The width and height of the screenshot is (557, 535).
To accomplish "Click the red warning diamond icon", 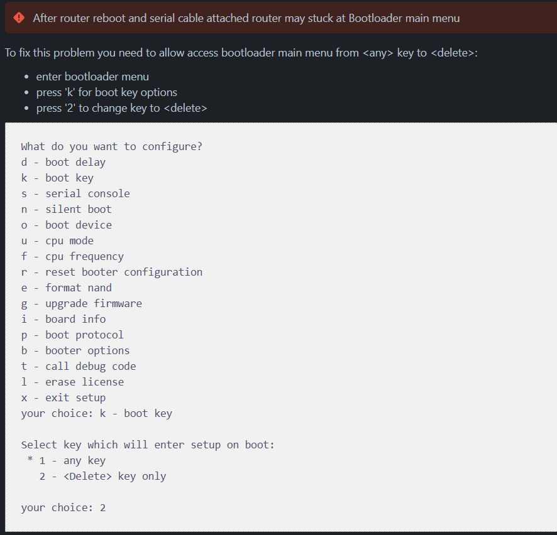I will [19, 18].
